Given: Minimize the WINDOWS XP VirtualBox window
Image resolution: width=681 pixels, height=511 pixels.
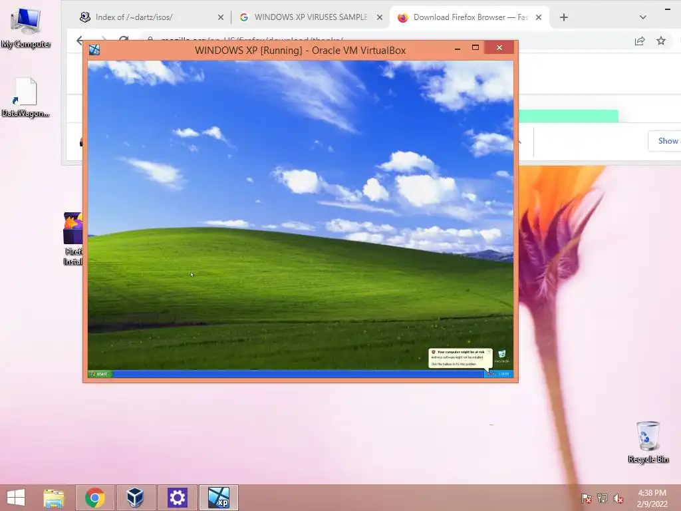Looking at the screenshot, I should click(458, 48).
